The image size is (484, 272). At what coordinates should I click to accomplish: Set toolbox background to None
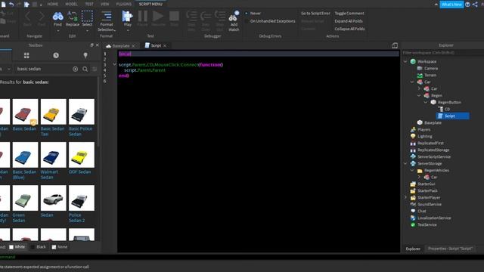click(60, 247)
